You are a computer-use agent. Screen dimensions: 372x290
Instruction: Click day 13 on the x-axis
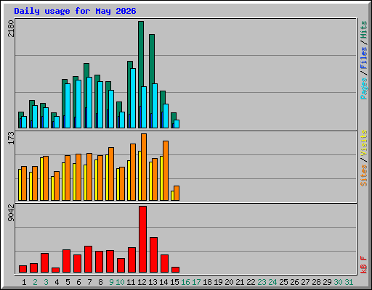(x=153, y=282)
